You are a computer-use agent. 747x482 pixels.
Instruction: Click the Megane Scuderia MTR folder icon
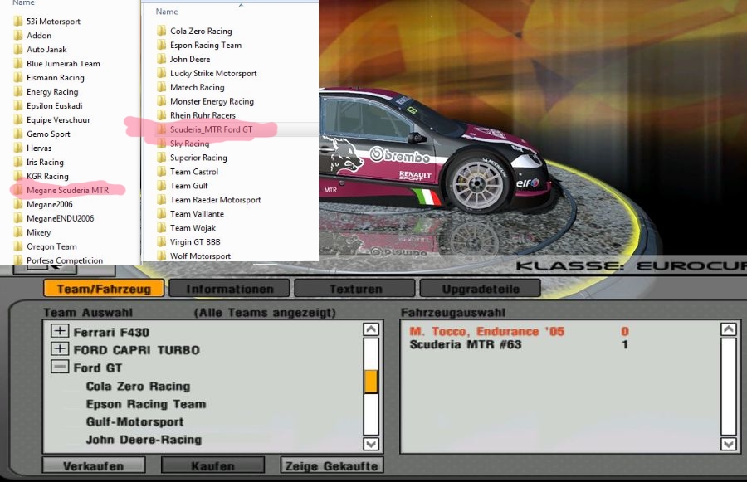(x=17, y=191)
